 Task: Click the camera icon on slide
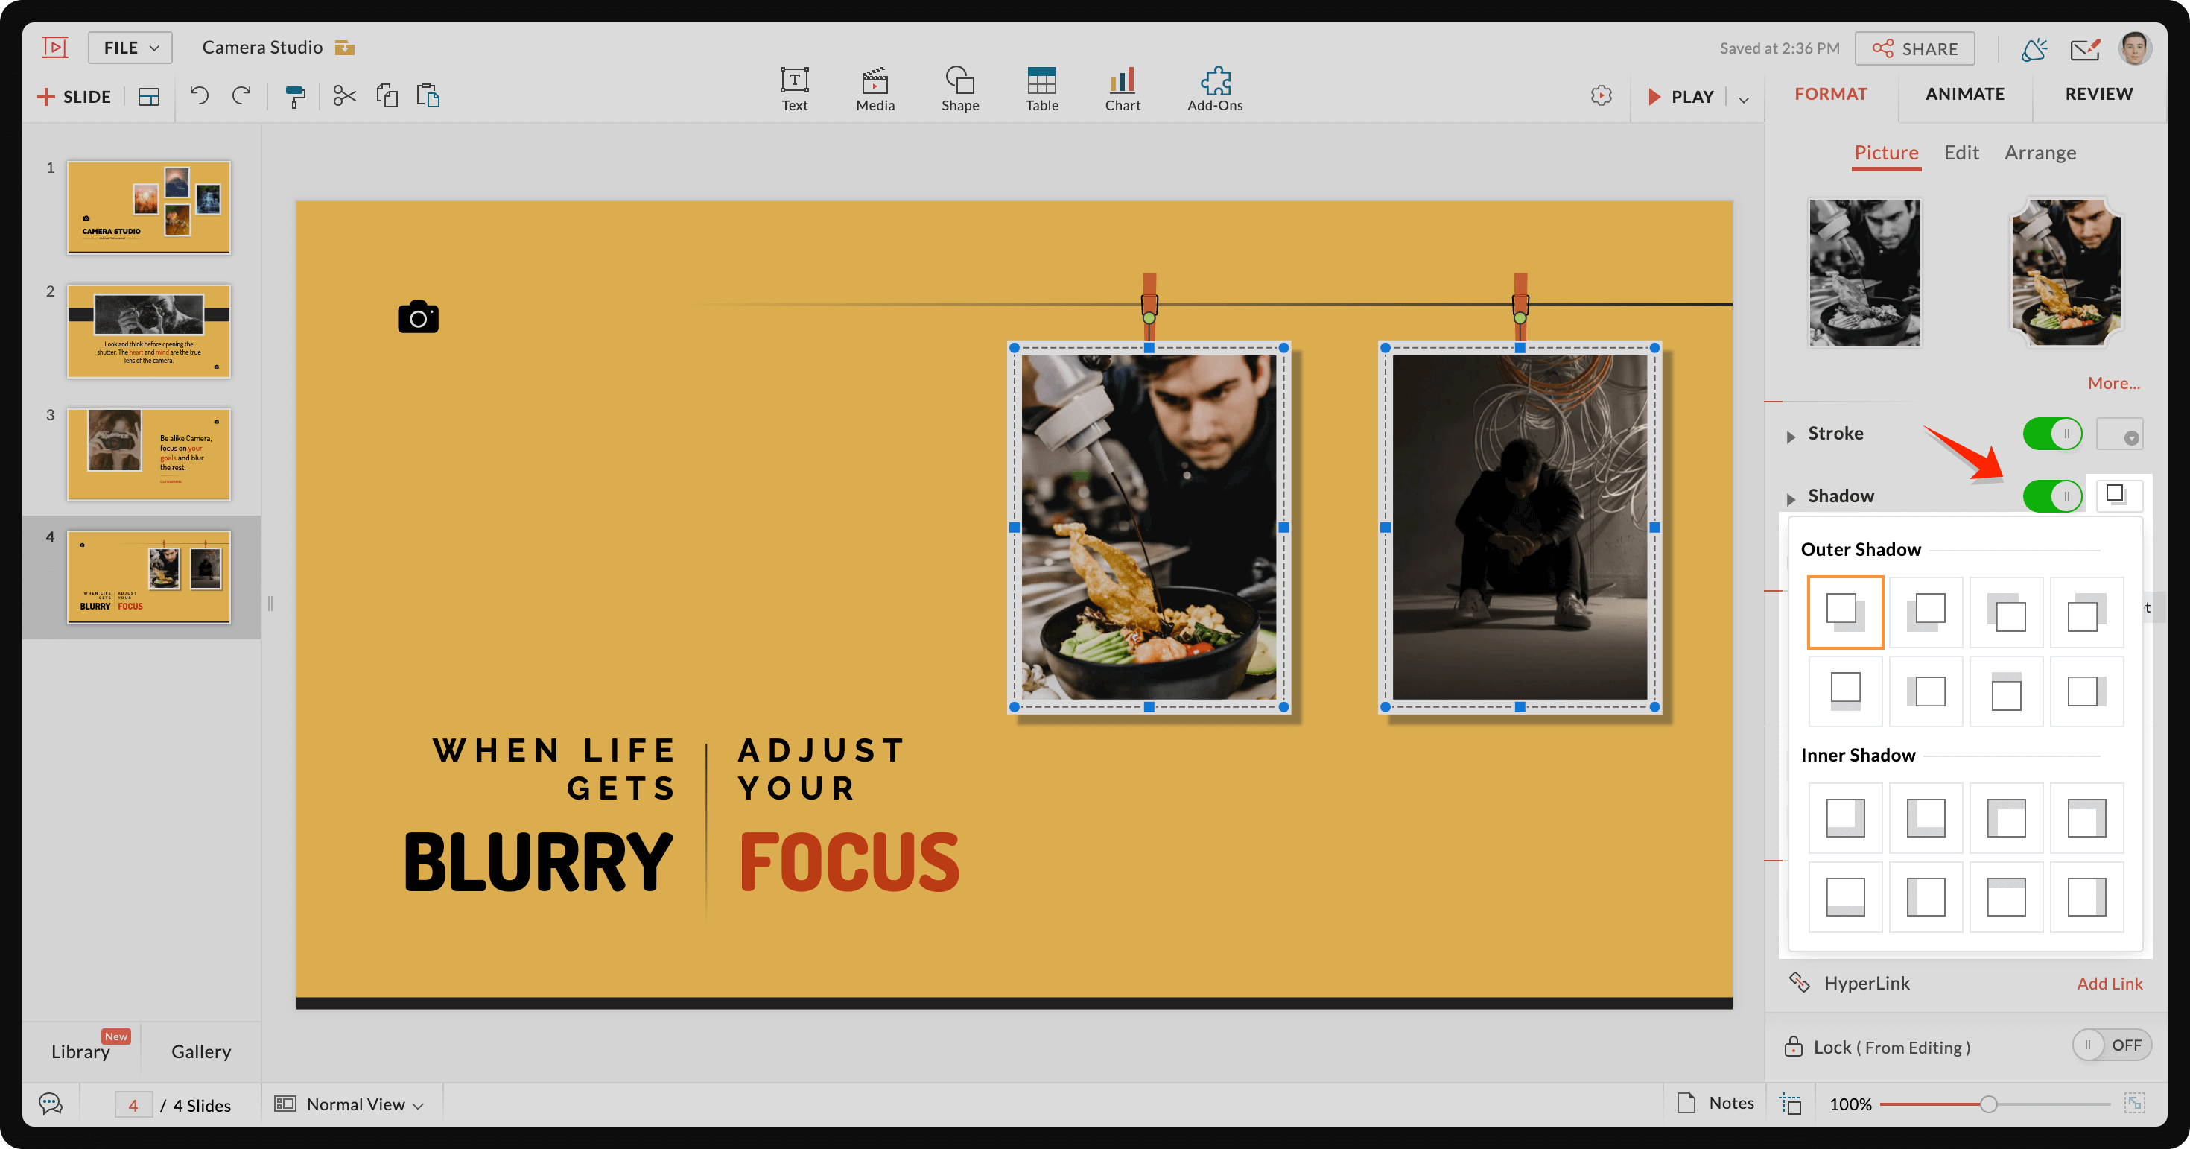point(419,317)
